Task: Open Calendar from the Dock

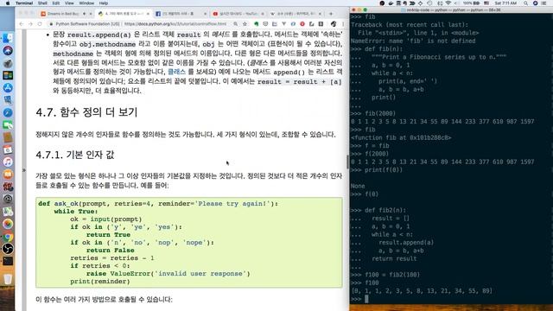Action: point(8,149)
